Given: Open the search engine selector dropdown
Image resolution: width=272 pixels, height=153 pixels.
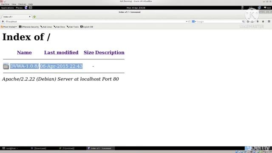Looking at the screenshot, I should [194, 22].
